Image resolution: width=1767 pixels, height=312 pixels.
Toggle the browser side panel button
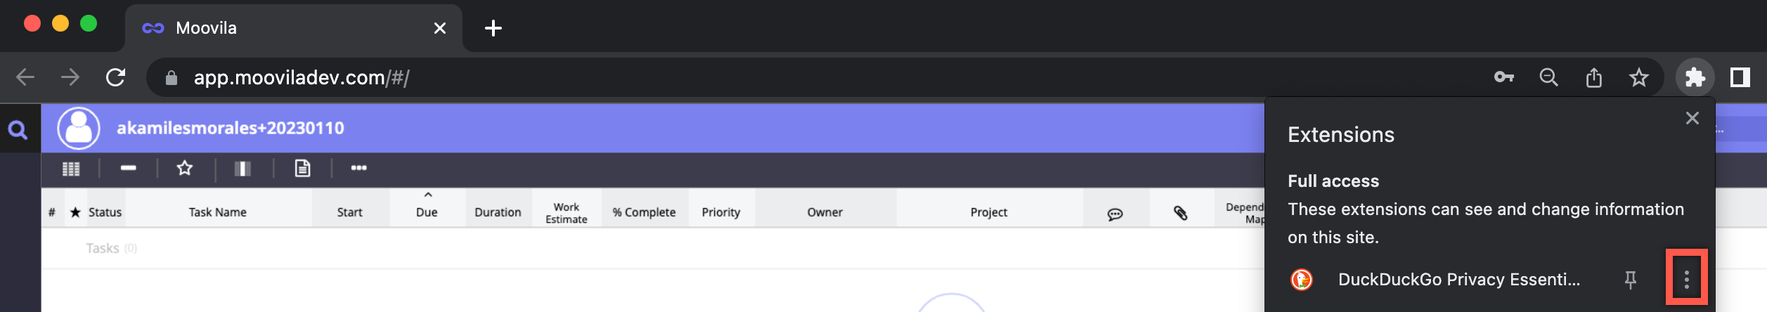coord(1740,77)
